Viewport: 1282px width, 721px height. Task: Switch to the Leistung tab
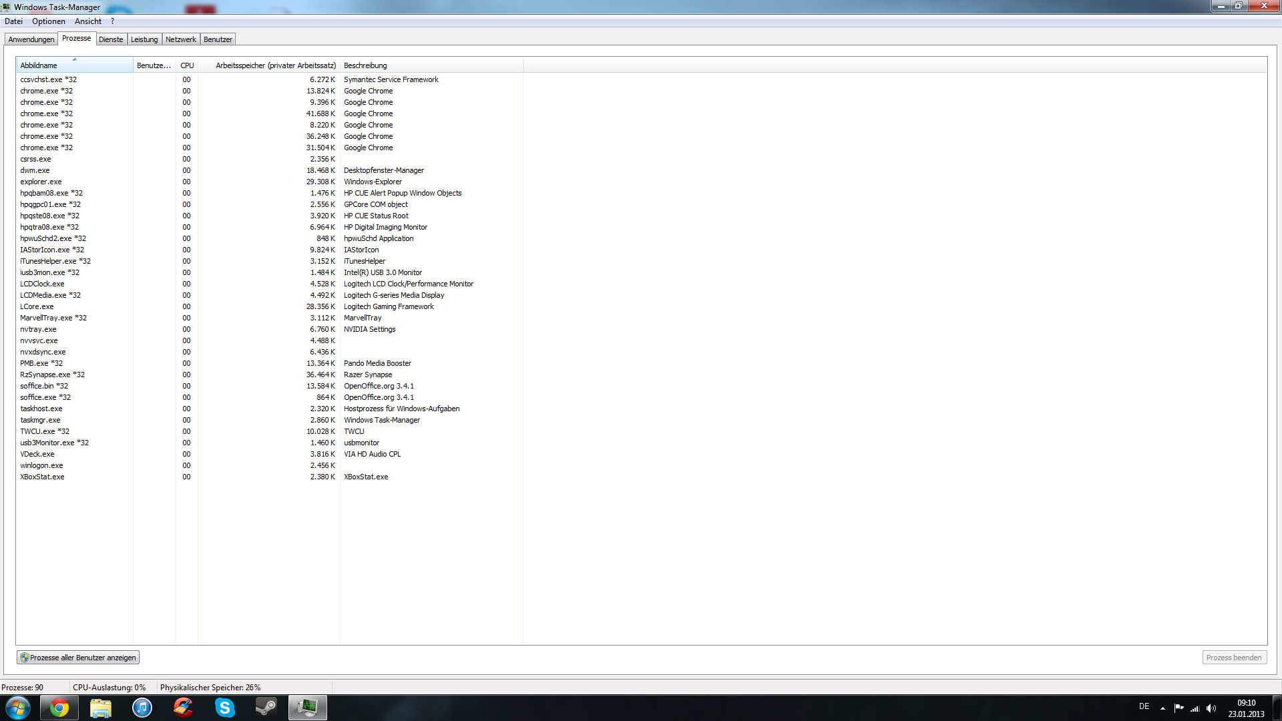(x=144, y=39)
